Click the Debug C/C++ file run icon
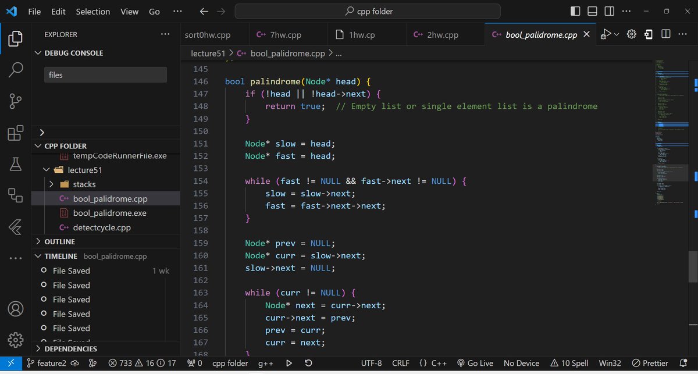This screenshot has width=698, height=374. [x=606, y=34]
